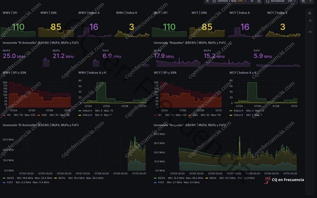The height and width of the screenshot is (198, 317).
Task: Click 'Max: 74' in WWV Índice A legend
Action: click(109, 111)
